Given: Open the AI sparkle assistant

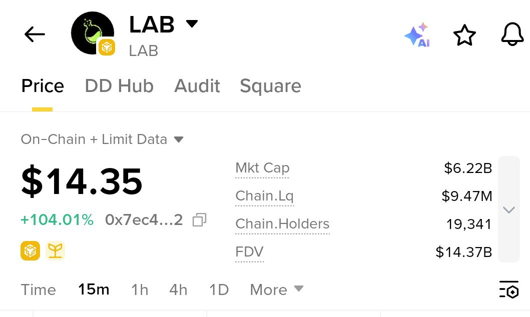Looking at the screenshot, I should (417, 34).
